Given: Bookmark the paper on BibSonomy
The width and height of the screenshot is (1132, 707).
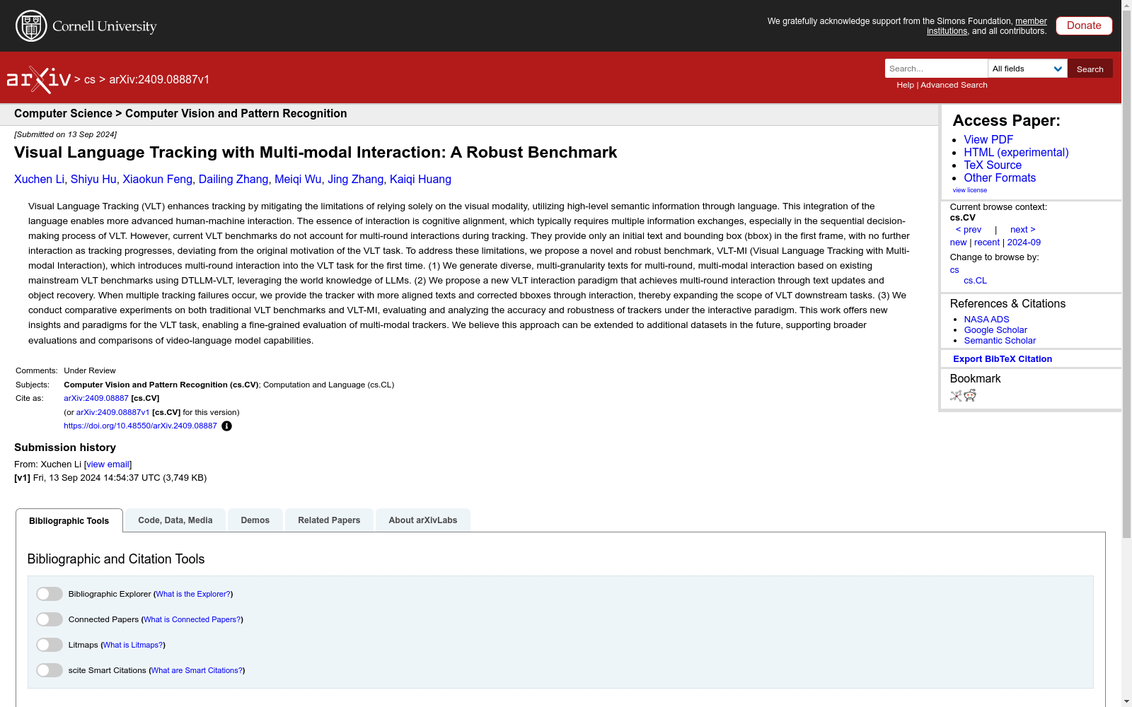Looking at the screenshot, I should (955, 396).
